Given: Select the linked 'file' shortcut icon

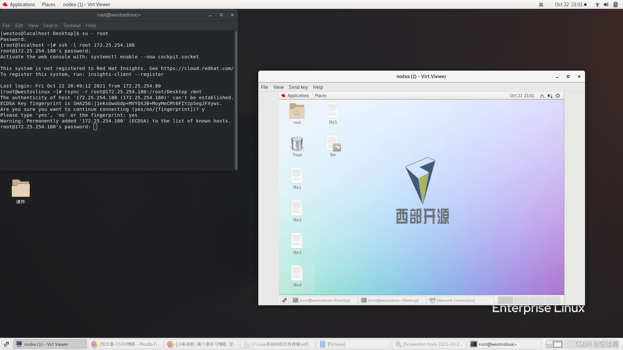Looking at the screenshot, I should [x=333, y=144].
